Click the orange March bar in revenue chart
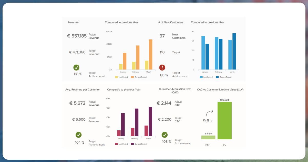This screenshot has height=162, width=308. [x=151, y=54]
